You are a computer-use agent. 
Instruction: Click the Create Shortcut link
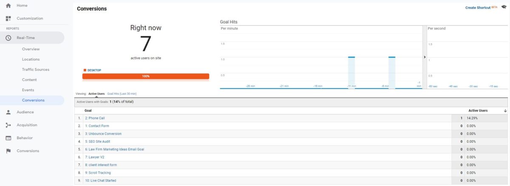tap(478, 8)
